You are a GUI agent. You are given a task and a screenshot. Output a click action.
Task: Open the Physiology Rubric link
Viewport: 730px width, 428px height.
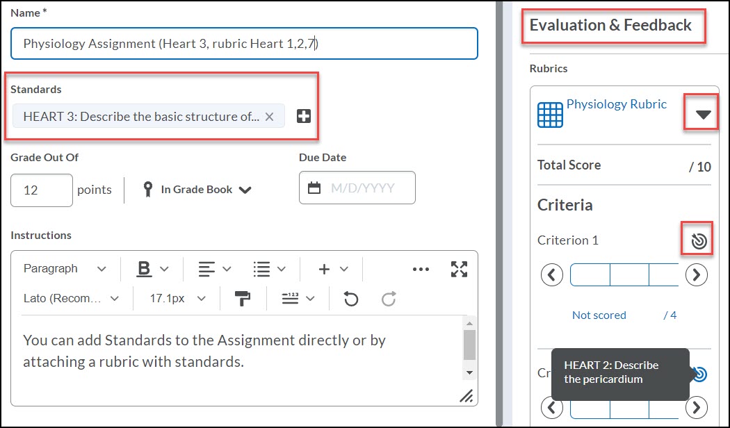point(617,104)
